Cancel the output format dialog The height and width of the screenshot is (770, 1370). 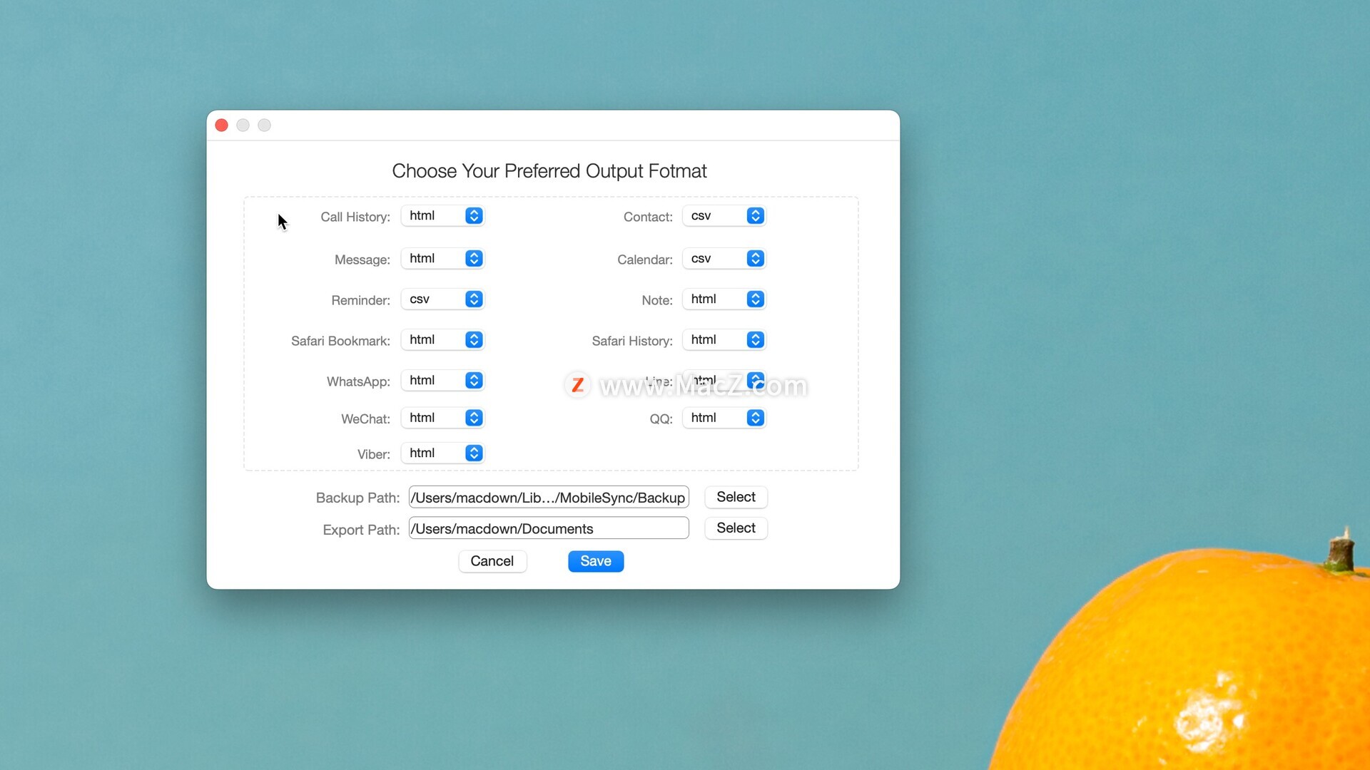492,561
